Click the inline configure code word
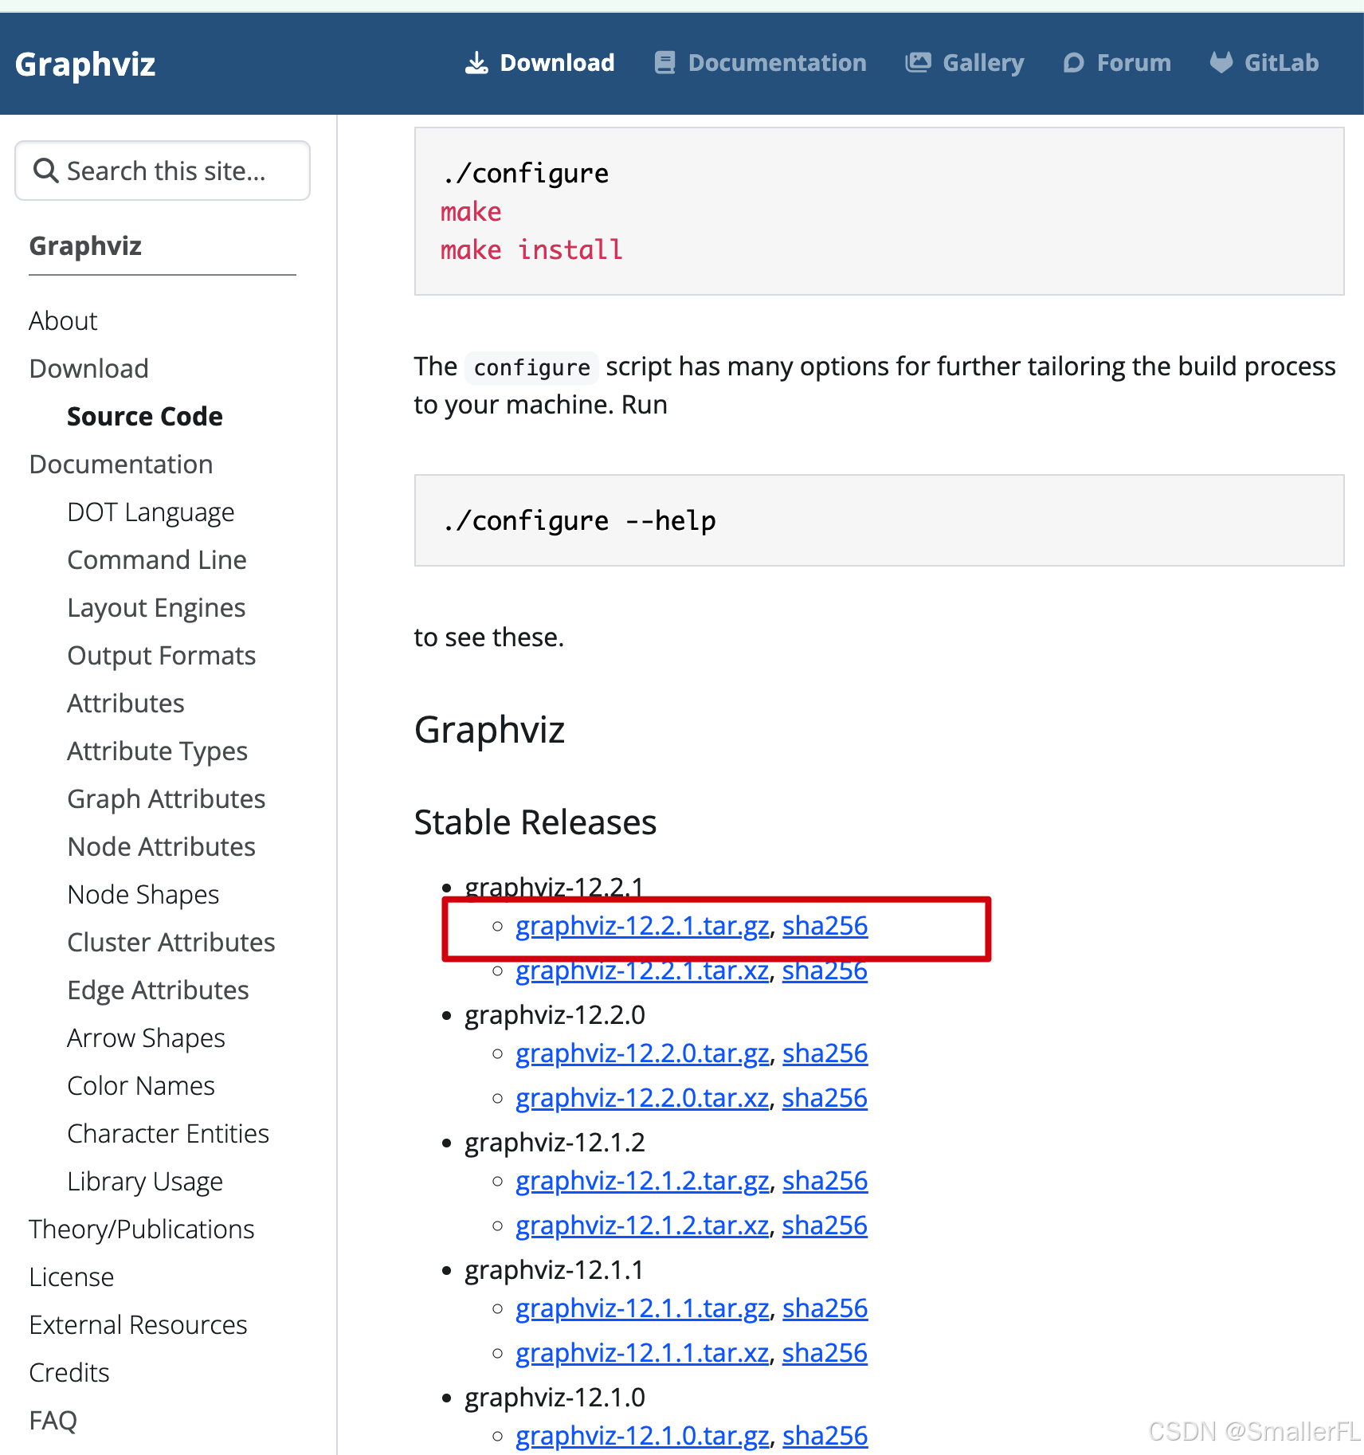This screenshot has height=1455, width=1364. click(x=531, y=368)
